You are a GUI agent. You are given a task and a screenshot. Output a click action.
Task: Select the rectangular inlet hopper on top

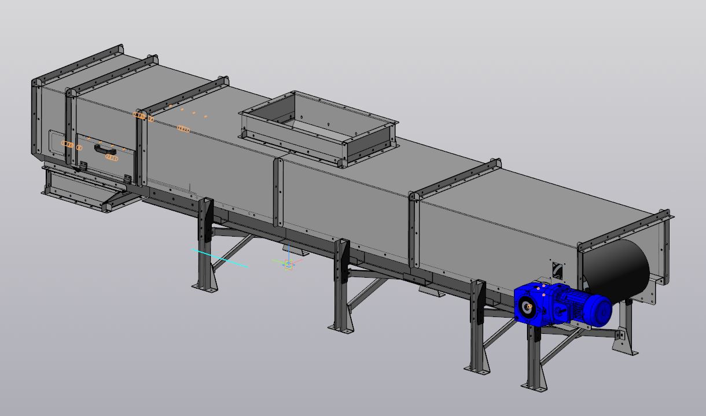coord(319,127)
